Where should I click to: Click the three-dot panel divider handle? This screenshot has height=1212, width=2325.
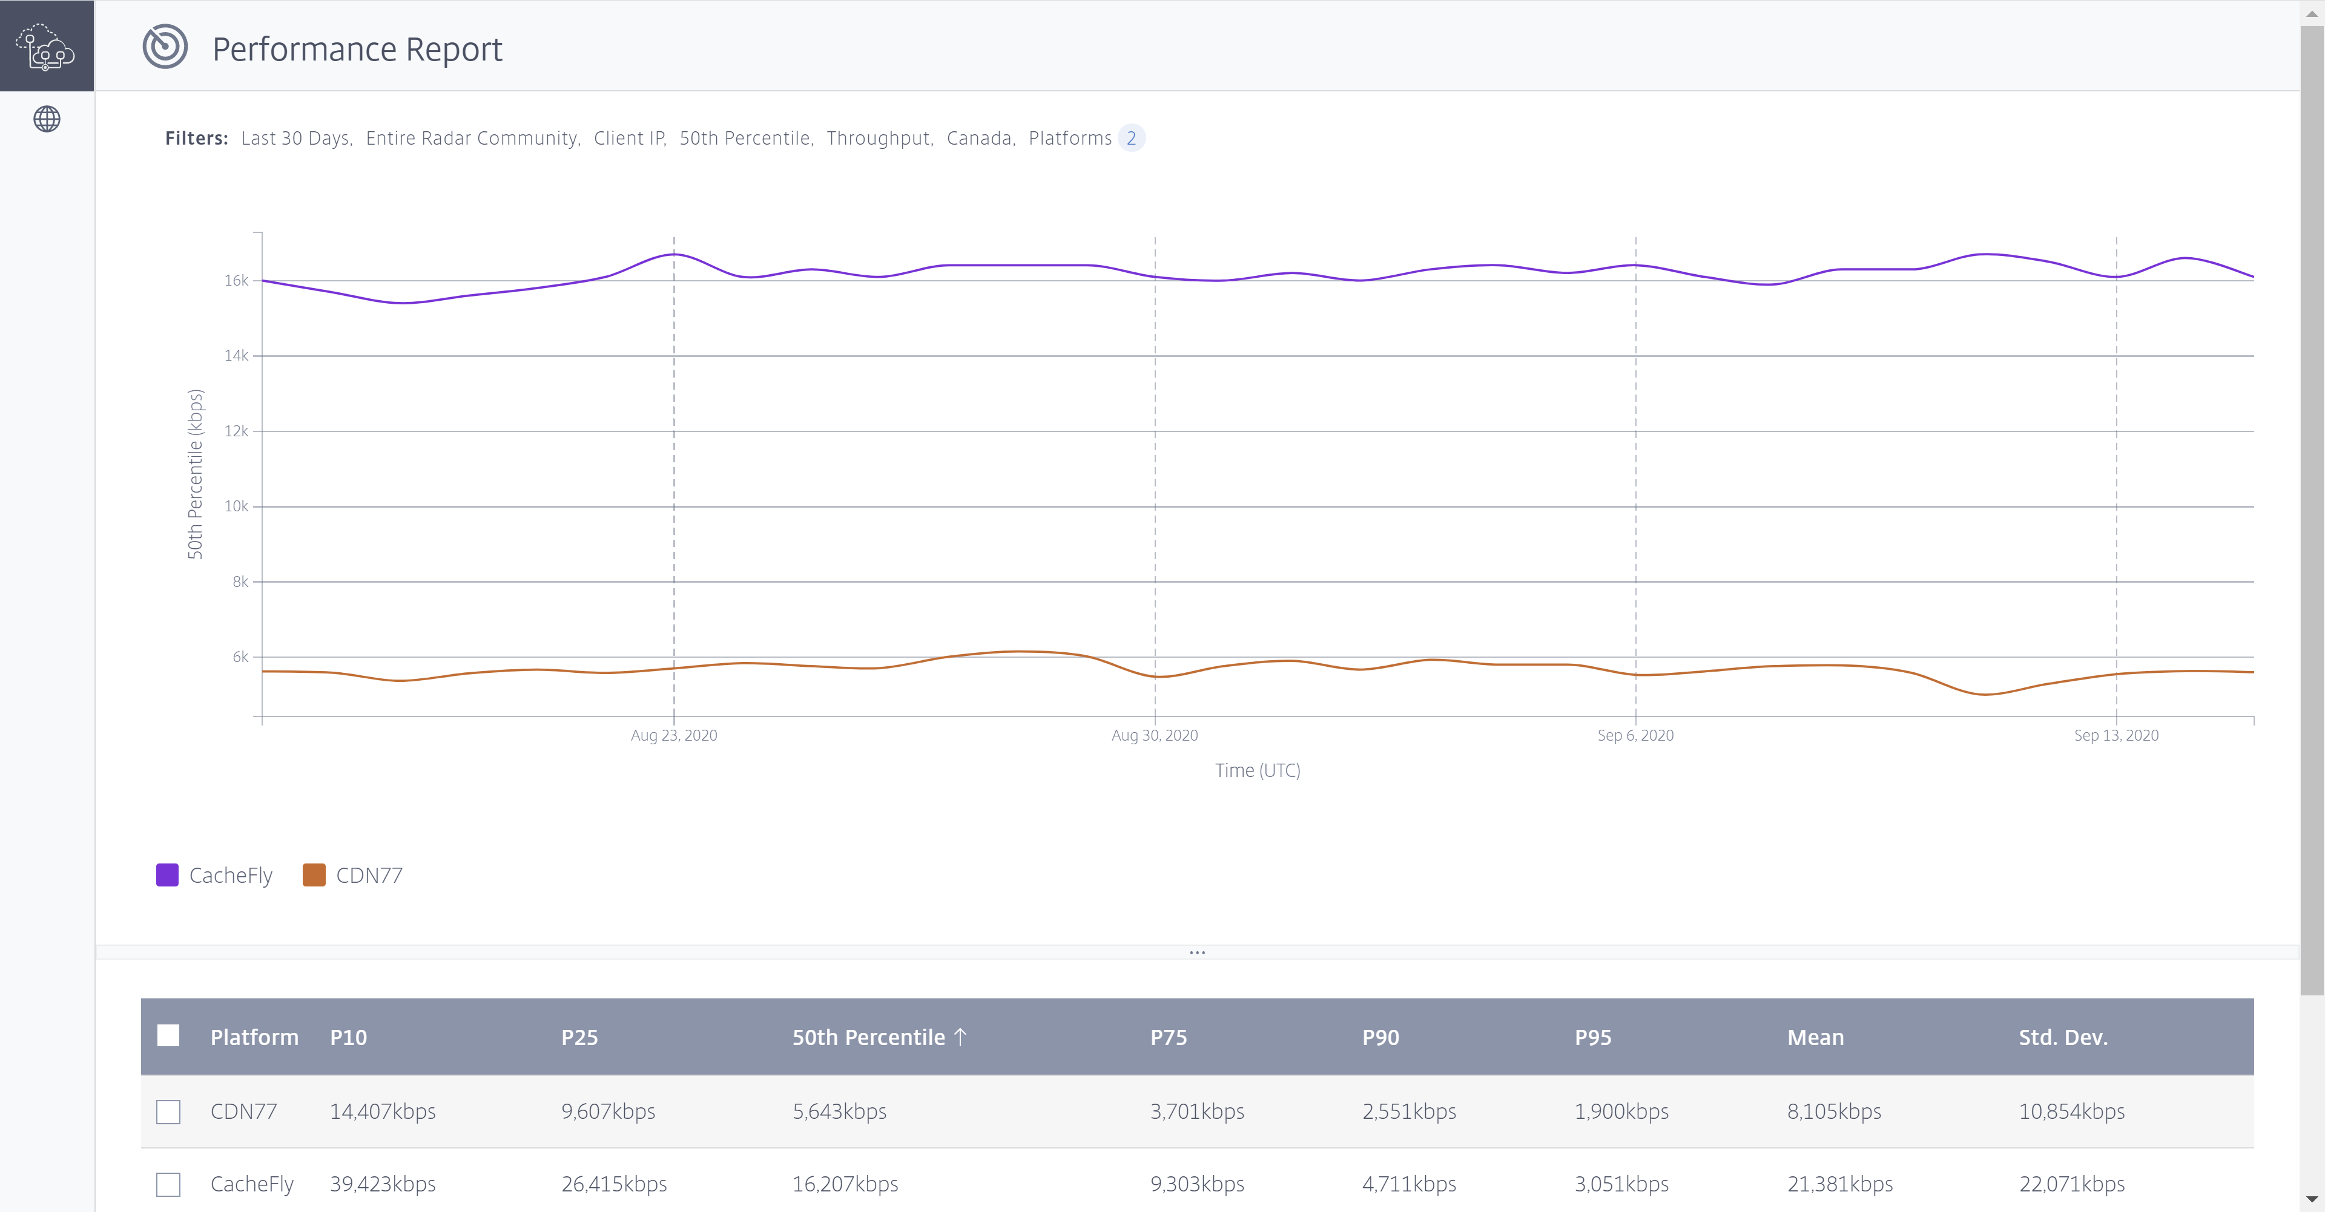coord(1197,952)
